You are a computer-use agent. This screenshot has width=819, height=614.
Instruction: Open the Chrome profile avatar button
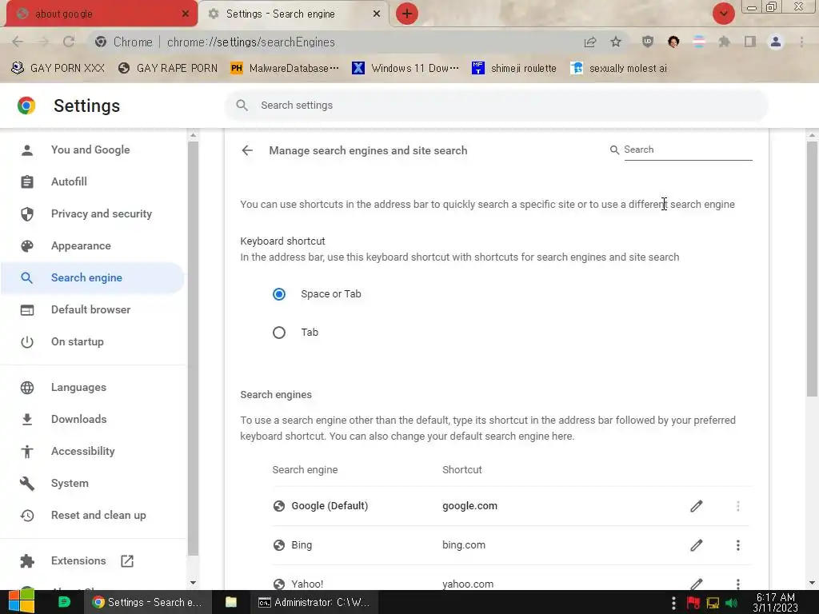pyautogui.click(x=776, y=42)
